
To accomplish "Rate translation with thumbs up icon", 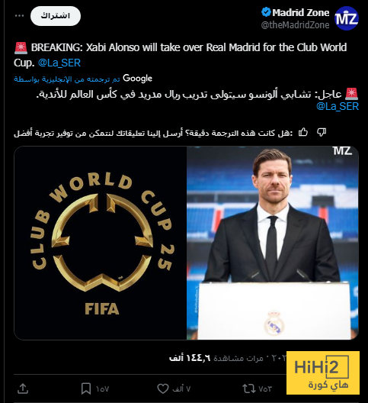I will 303,132.
